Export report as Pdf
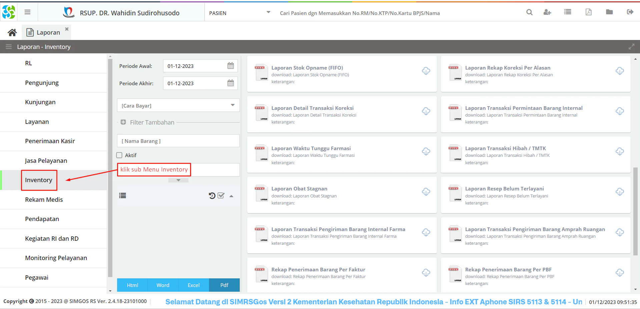640x309 pixels. tap(224, 285)
